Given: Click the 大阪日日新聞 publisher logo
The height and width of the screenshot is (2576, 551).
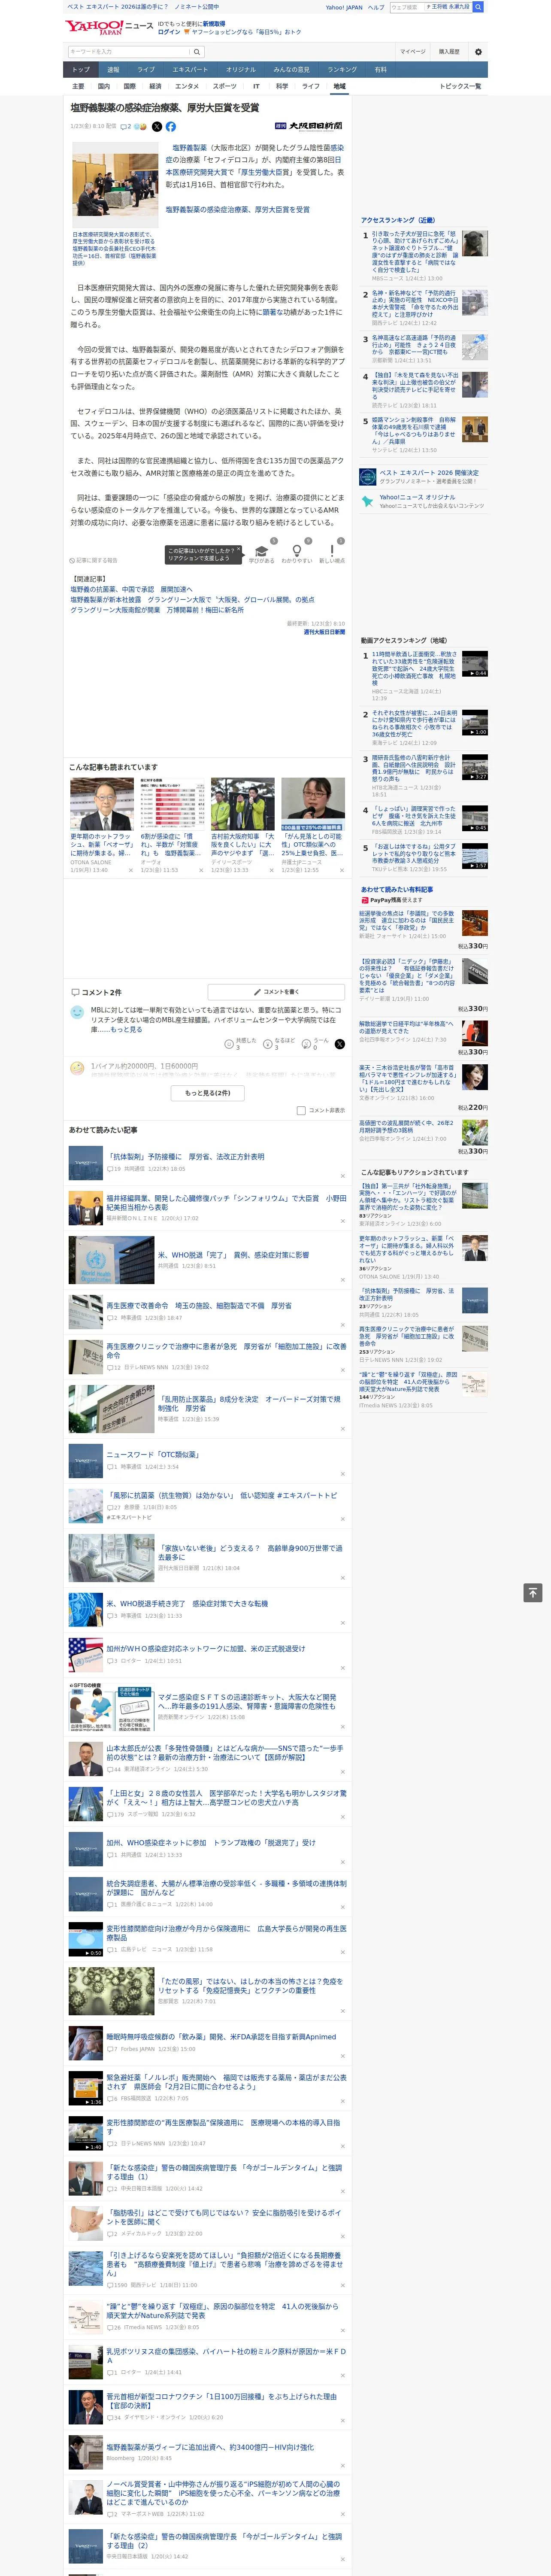Looking at the screenshot, I should pyautogui.click(x=309, y=126).
